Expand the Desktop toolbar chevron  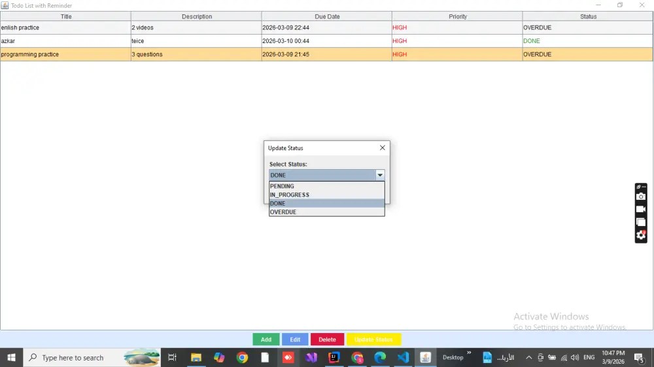coord(469,353)
